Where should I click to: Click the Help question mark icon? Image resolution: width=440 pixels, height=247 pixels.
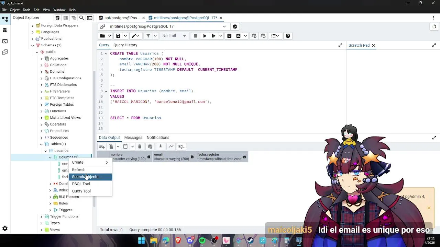click(288, 36)
